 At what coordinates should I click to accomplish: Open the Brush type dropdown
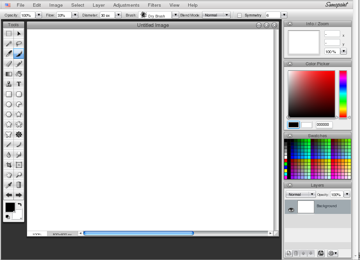(175, 15)
